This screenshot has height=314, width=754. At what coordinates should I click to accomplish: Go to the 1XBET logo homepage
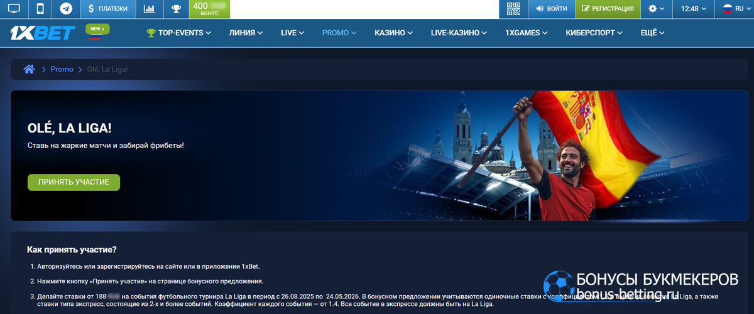click(43, 33)
